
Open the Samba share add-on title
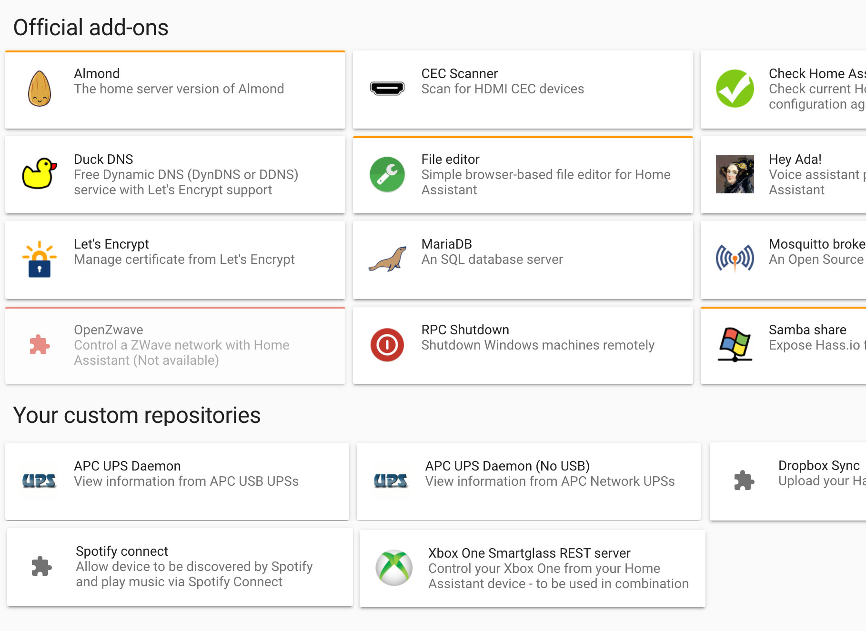(807, 330)
